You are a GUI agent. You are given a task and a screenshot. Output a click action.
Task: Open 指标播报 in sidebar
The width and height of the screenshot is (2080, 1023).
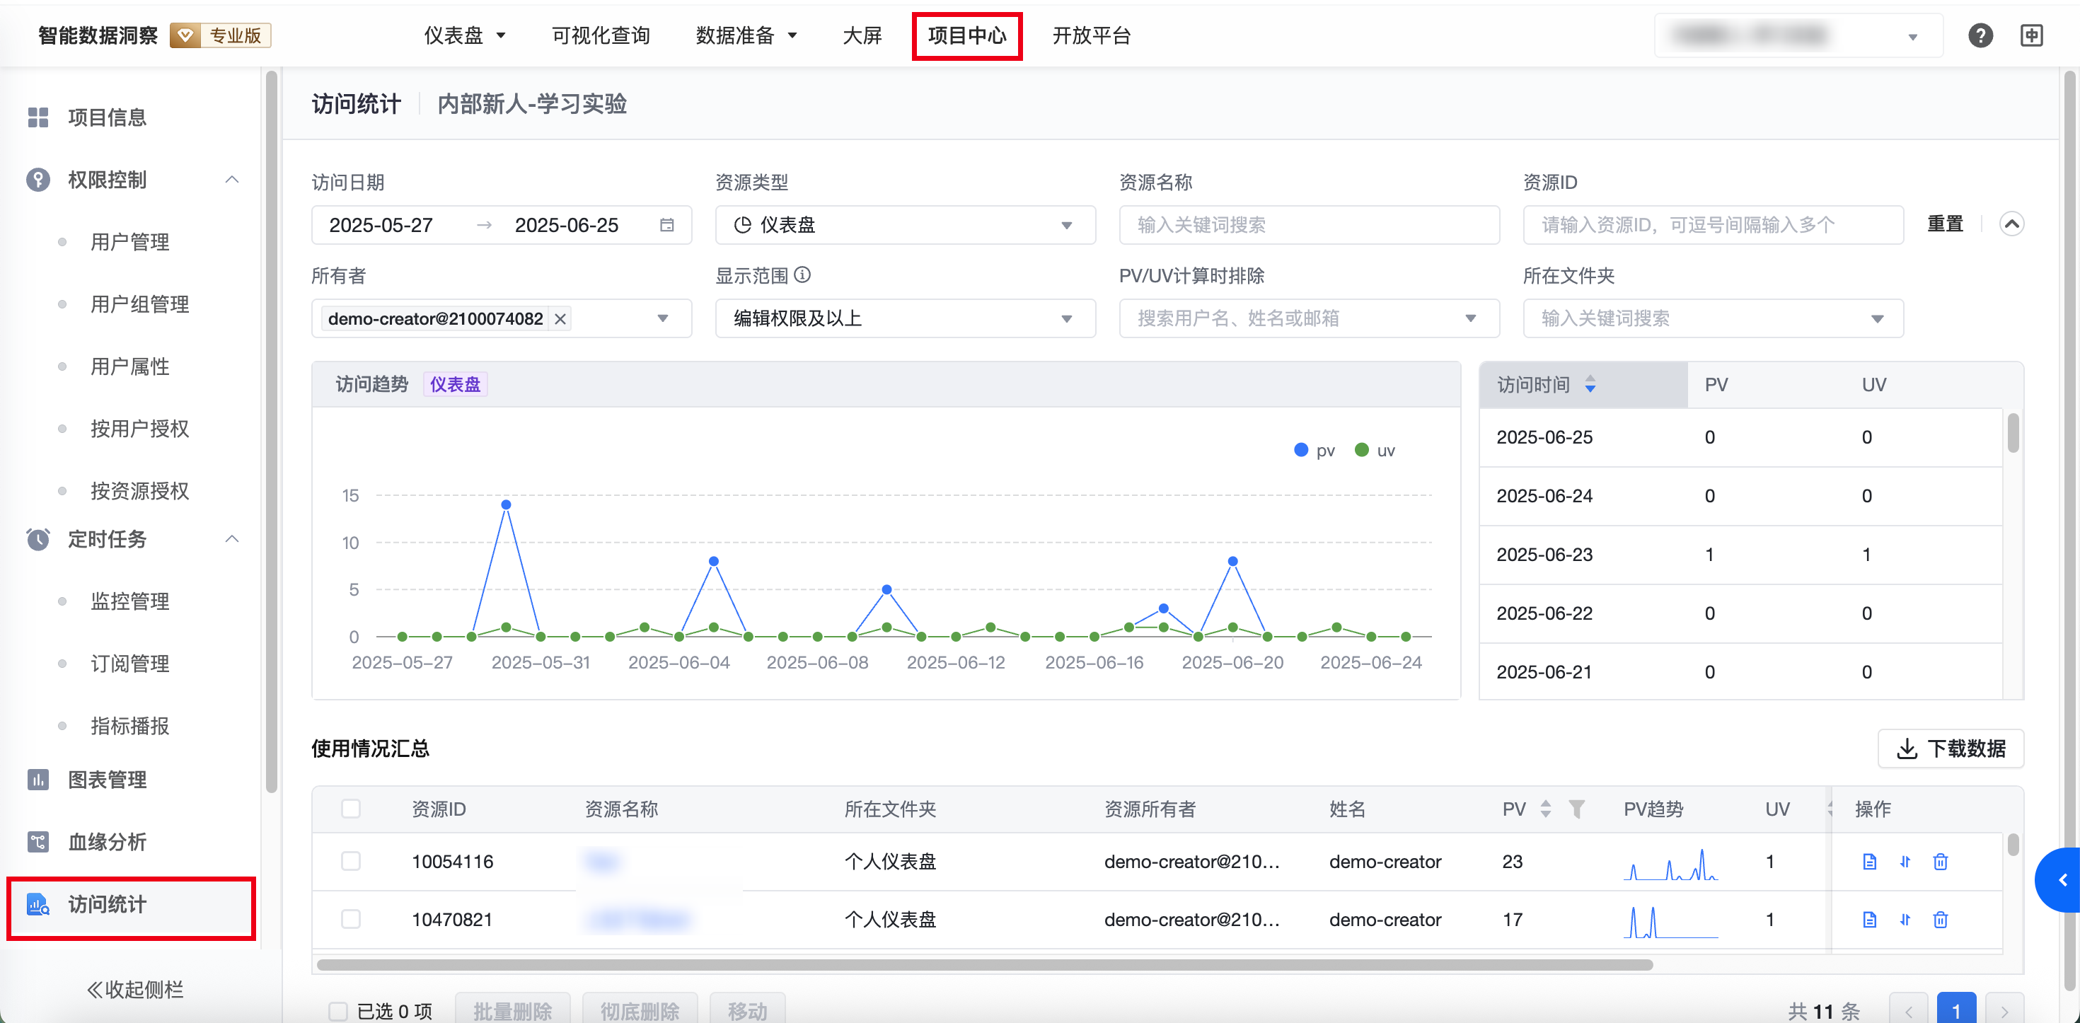click(129, 725)
